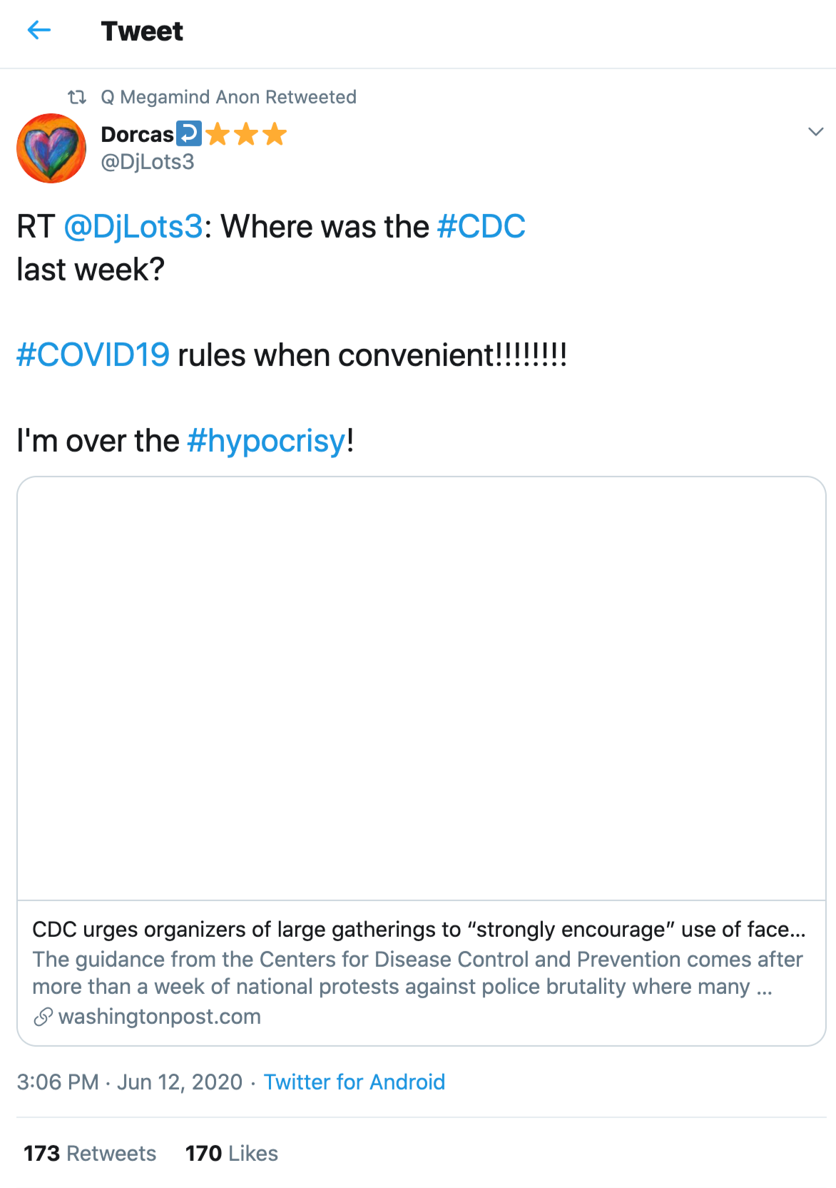Click the 3:06 PM Jun 12, 2020 timestamp
Screen dimensions: 836x1188
pyautogui.click(x=130, y=1082)
